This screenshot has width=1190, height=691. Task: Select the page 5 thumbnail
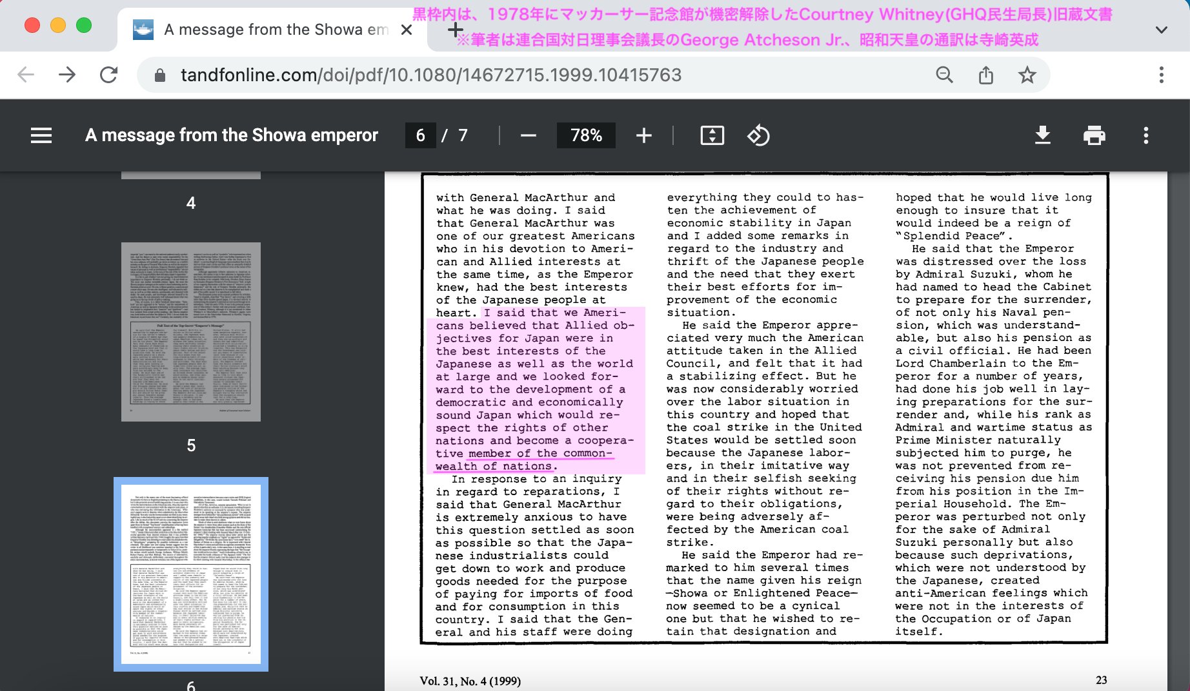coord(191,332)
